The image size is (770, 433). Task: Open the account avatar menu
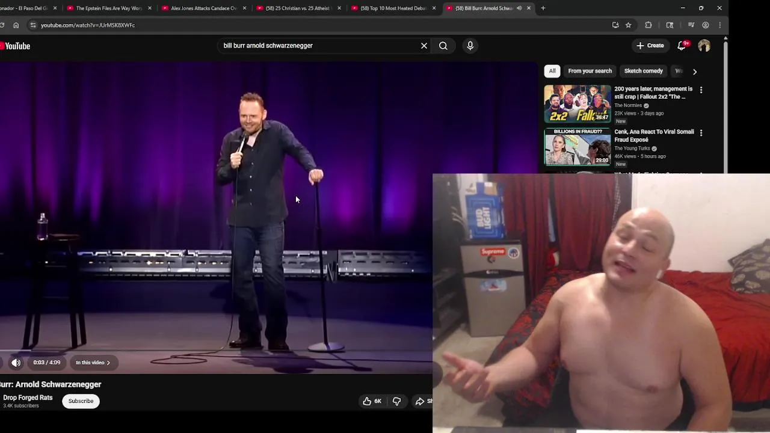[704, 46]
